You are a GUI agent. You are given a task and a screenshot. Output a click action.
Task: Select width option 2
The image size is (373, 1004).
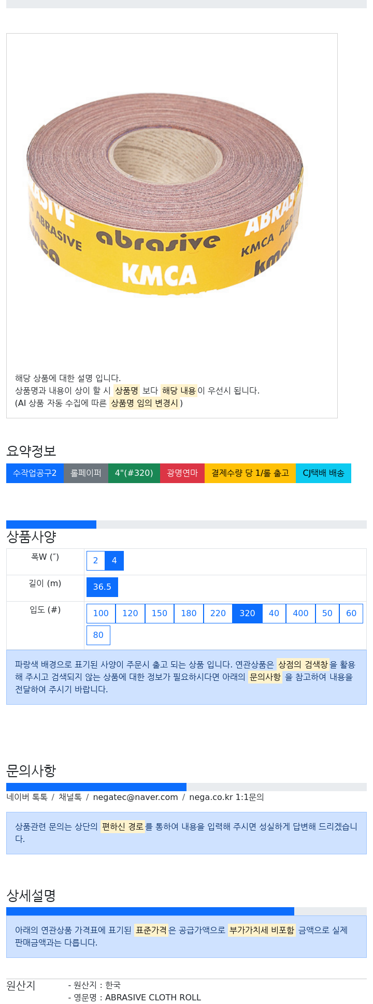(x=95, y=561)
